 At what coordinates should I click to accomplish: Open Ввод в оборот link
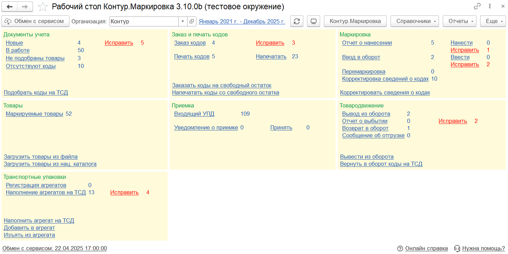[361, 57]
